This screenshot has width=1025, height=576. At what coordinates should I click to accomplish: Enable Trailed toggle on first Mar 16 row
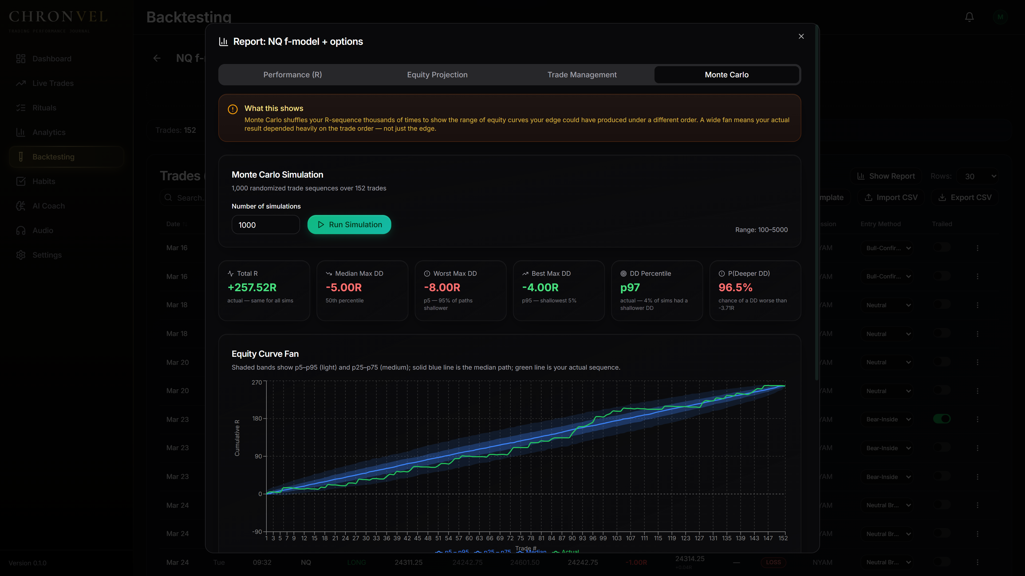pyautogui.click(x=941, y=247)
